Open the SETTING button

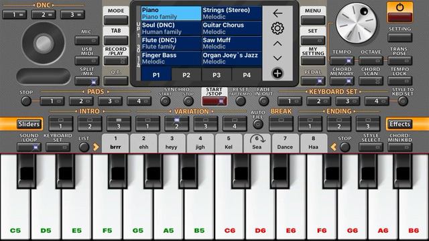coord(400,37)
